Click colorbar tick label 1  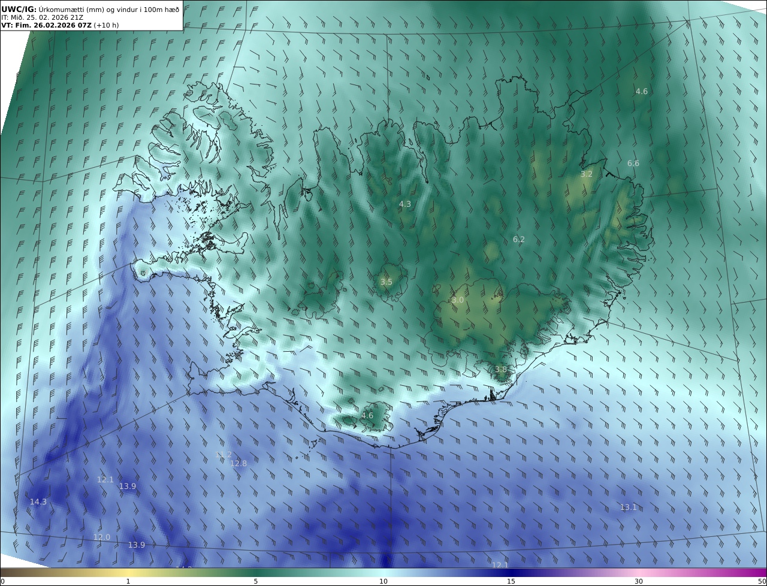[128, 581]
